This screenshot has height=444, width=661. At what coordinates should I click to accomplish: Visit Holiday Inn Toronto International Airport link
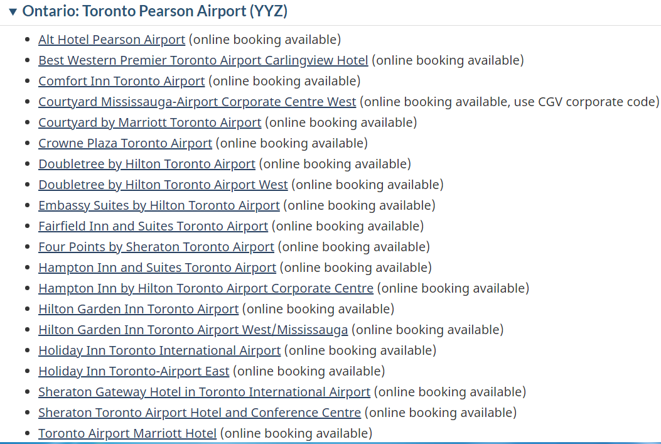tap(159, 350)
